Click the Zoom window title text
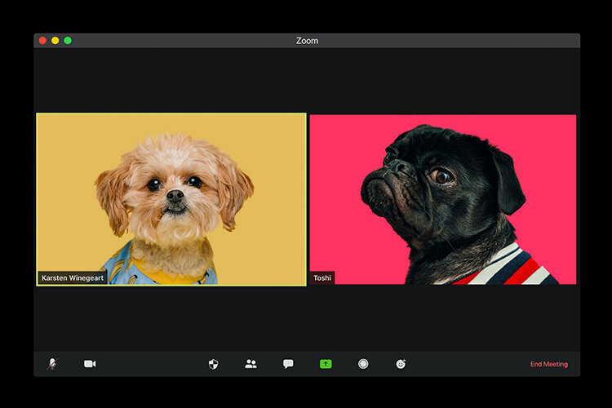This screenshot has width=612, height=408. coord(307,41)
